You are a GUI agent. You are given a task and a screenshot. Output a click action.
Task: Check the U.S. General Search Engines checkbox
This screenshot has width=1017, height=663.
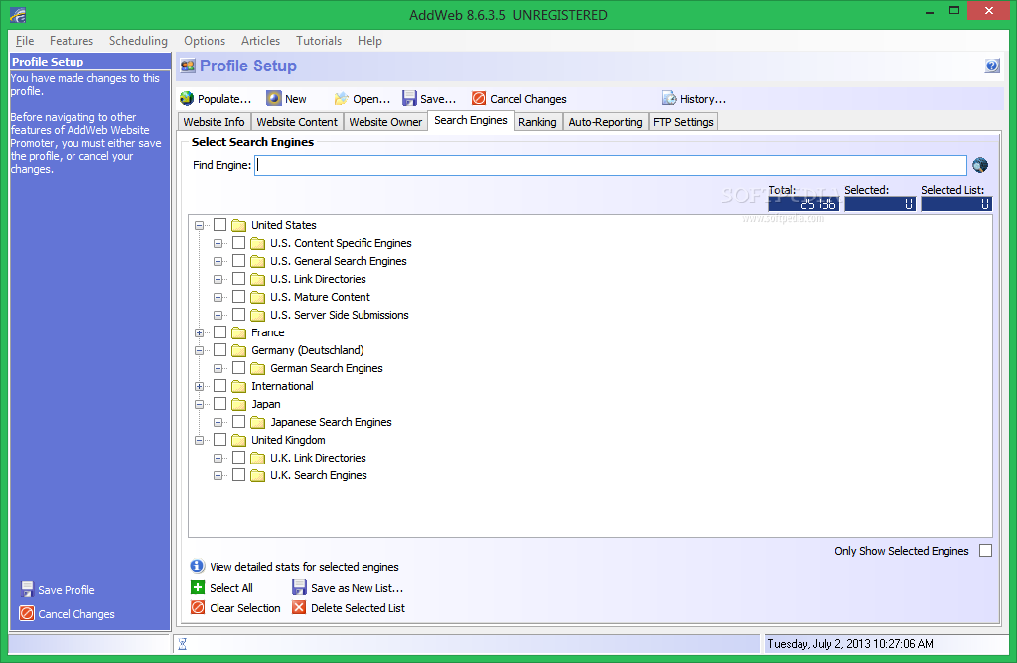pyautogui.click(x=238, y=260)
